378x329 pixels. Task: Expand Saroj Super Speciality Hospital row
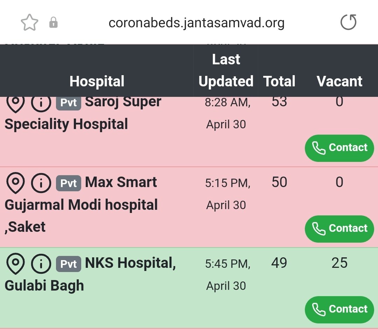(189, 131)
